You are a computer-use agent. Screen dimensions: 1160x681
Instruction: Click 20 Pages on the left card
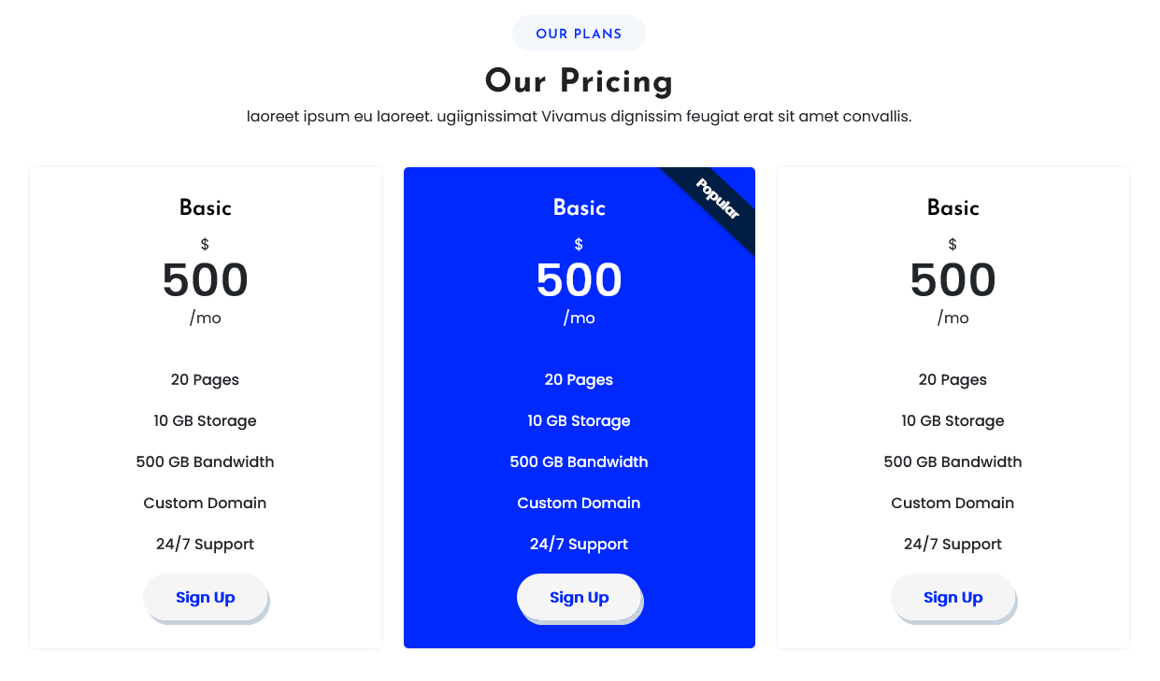(x=206, y=380)
